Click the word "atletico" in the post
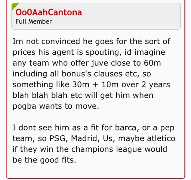 161,138
